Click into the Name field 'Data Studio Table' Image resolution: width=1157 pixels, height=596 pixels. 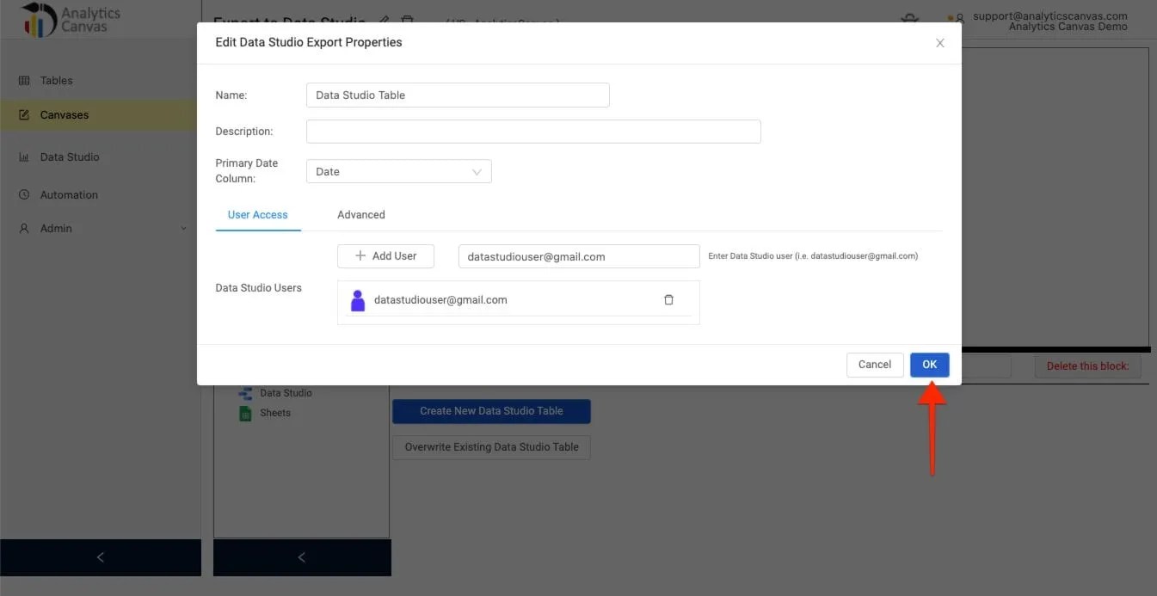pos(458,95)
